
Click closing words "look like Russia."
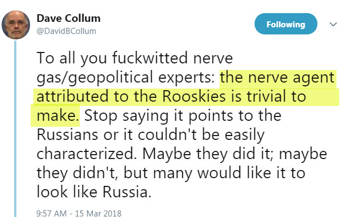pos(94,192)
